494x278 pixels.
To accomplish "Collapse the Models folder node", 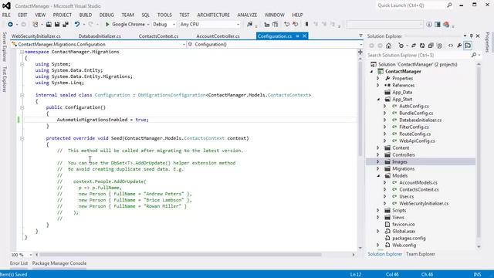I will click(x=378, y=176).
